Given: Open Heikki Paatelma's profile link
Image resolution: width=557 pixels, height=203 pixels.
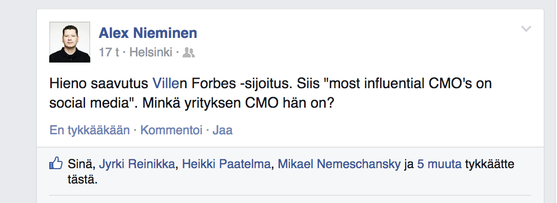Looking at the screenshot, I should point(226,165).
